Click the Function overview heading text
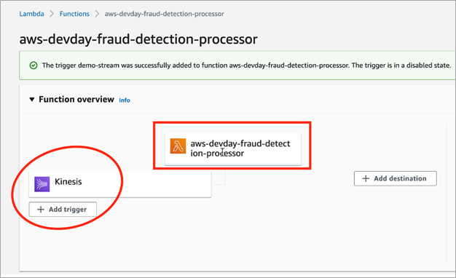The height and width of the screenshot is (278, 456). (x=76, y=100)
